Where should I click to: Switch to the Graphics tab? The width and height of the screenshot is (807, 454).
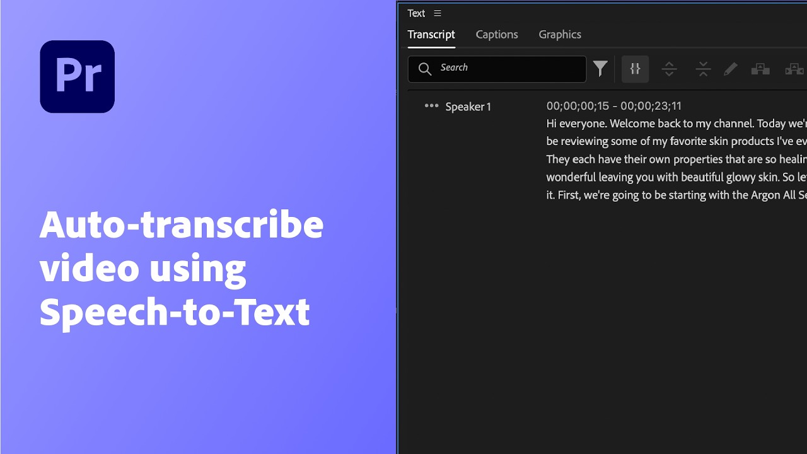[560, 35]
